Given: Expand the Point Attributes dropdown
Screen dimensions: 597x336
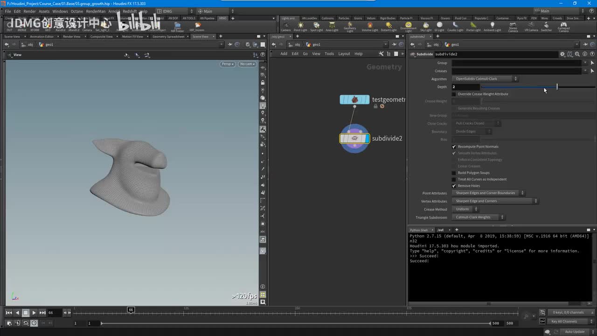Looking at the screenshot, I should point(488,193).
